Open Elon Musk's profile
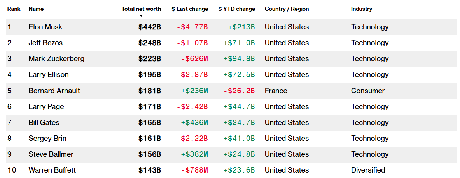This screenshot has height=178, width=460. coord(45,27)
